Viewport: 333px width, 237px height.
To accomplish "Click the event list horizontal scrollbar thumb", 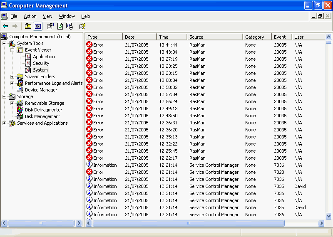I will (189, 223).
